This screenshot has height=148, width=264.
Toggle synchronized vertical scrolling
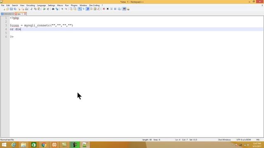71,9
